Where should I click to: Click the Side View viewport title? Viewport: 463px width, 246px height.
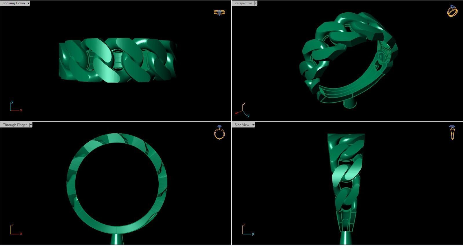pyautogui.click(x=242, y=125)
